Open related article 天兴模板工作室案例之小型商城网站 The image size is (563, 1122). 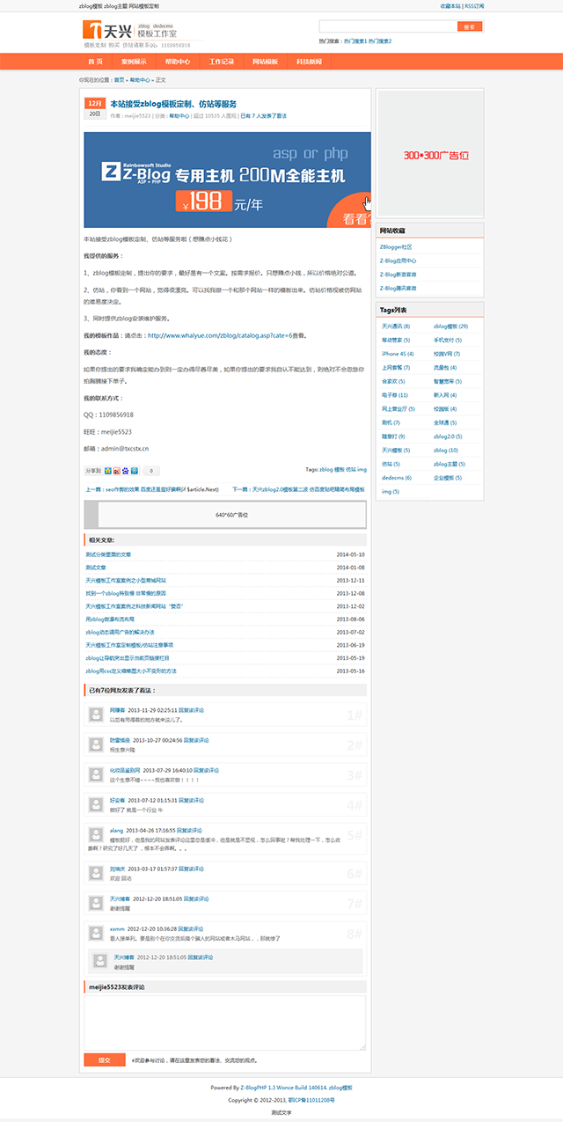click(126, 580)
